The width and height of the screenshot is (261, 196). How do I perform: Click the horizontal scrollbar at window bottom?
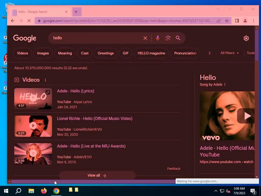tap(93, 181)
